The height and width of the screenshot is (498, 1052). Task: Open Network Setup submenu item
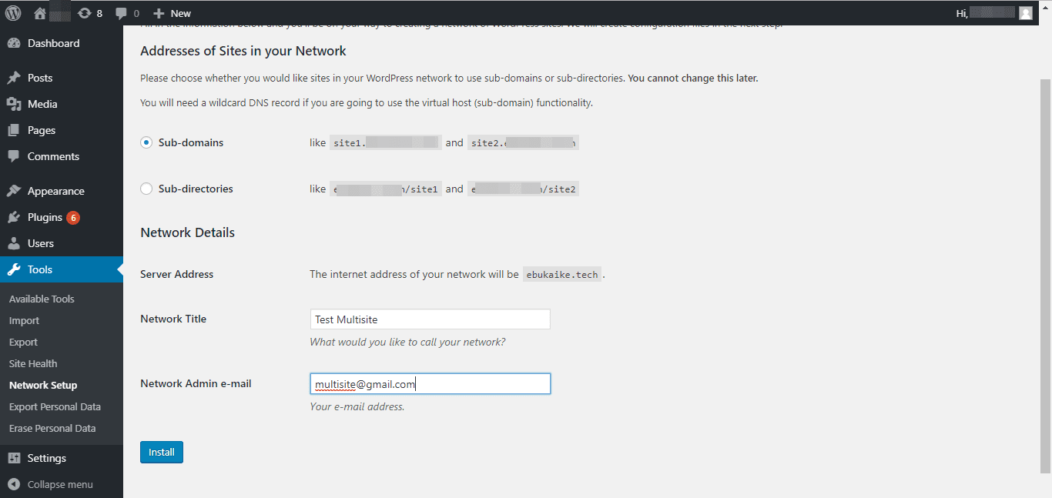point(43,385)
